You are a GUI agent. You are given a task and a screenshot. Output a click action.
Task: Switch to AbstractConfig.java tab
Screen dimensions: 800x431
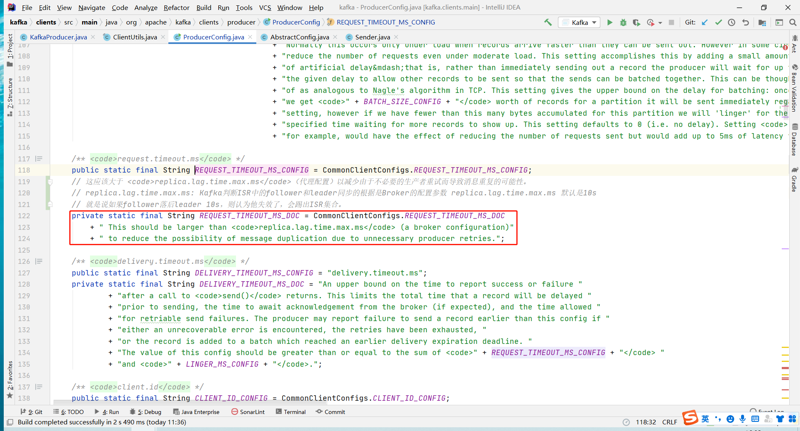point(299,37)
